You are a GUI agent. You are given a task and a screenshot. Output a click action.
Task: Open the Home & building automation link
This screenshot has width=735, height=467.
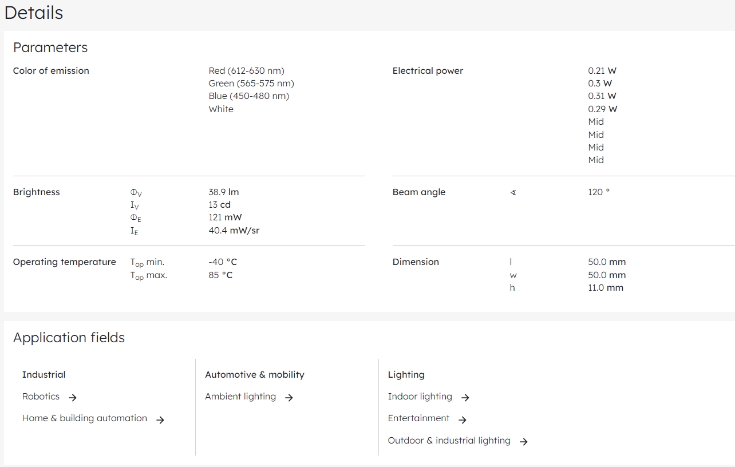point(85,418)
